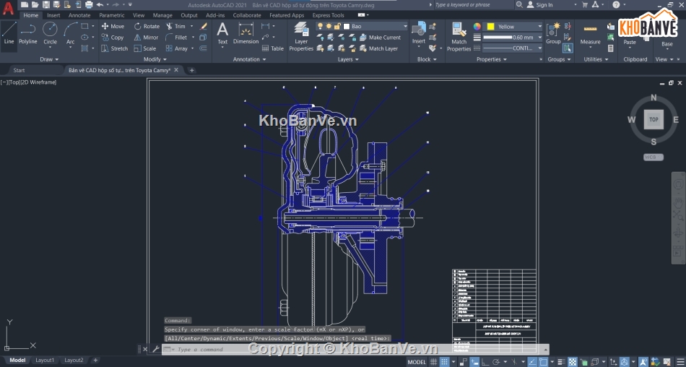Open the layer dropdown showing Bao
The image size is (686, 367).
361,26
